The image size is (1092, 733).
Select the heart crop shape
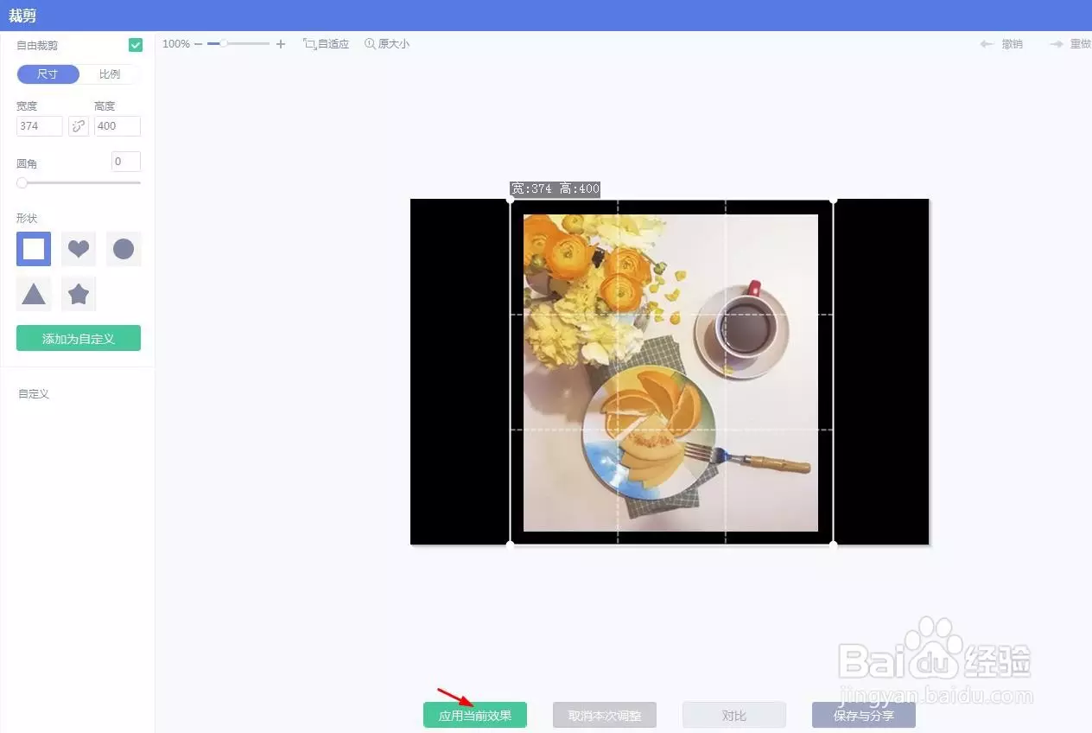79,249
